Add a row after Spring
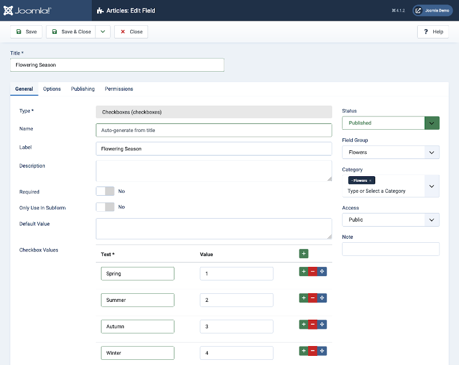 (304, 271)
